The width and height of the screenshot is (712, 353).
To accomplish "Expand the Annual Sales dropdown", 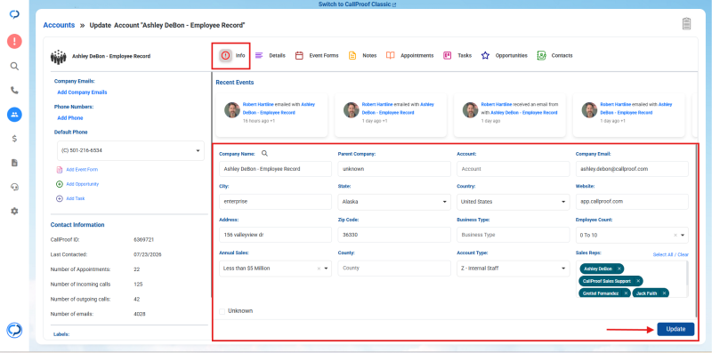I will (x=326, y=269).
